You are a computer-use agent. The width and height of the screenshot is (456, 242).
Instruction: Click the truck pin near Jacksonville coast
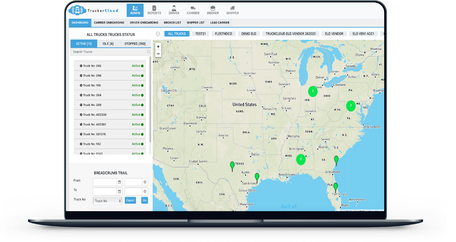coord(336,160)
